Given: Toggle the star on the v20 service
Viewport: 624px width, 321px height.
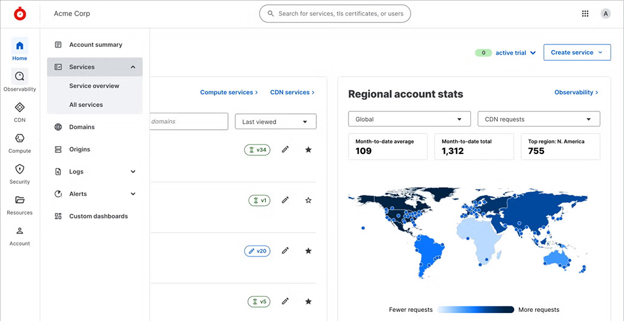Looking at the screenshot, I should [308, 250].
